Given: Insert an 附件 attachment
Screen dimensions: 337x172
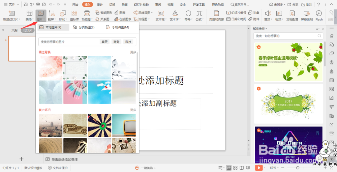Looking at the screenshot, I should 254,19.
